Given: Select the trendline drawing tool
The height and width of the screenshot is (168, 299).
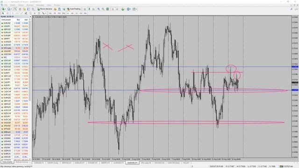Looking at the screenshot, I should [21, 13].
